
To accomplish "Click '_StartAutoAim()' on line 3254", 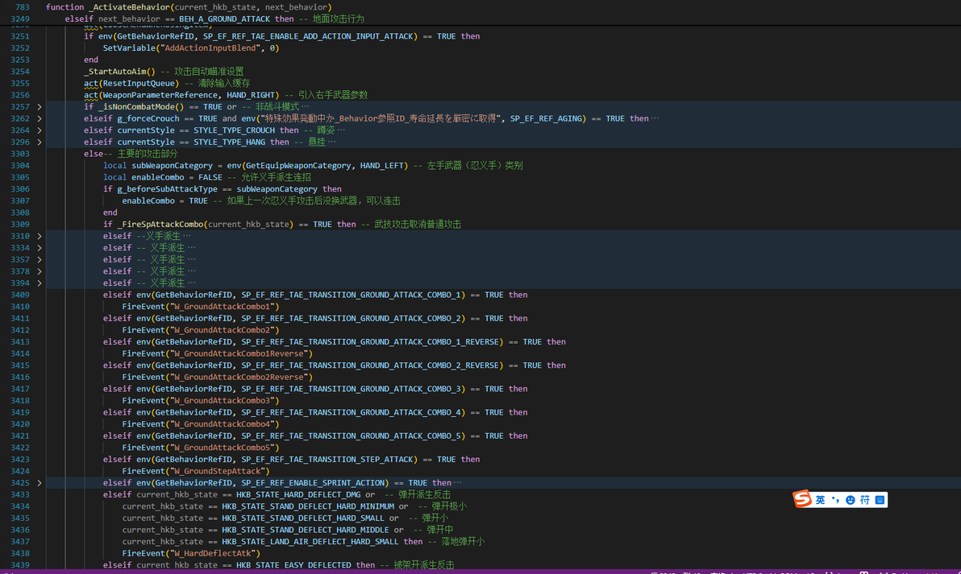I will coord(119,72).
